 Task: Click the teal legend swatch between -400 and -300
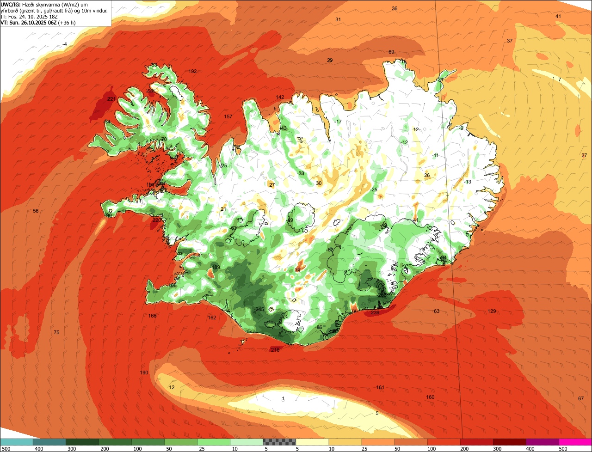49,442
